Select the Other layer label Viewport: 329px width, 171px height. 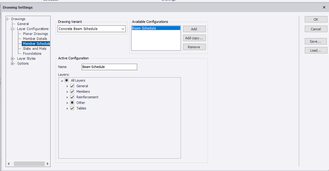click(81, 103)
